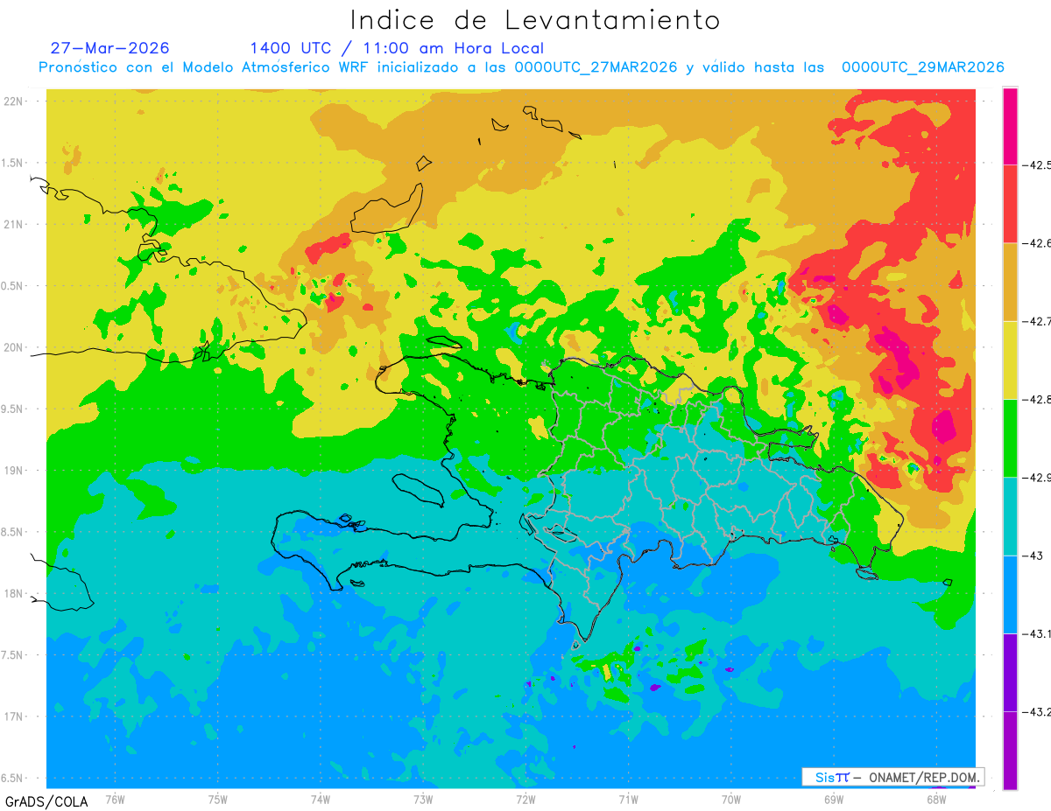This screenshot has width=1051, height=811.
Task: Click the GrADS/COLA label
Action: tap(39, 801)
